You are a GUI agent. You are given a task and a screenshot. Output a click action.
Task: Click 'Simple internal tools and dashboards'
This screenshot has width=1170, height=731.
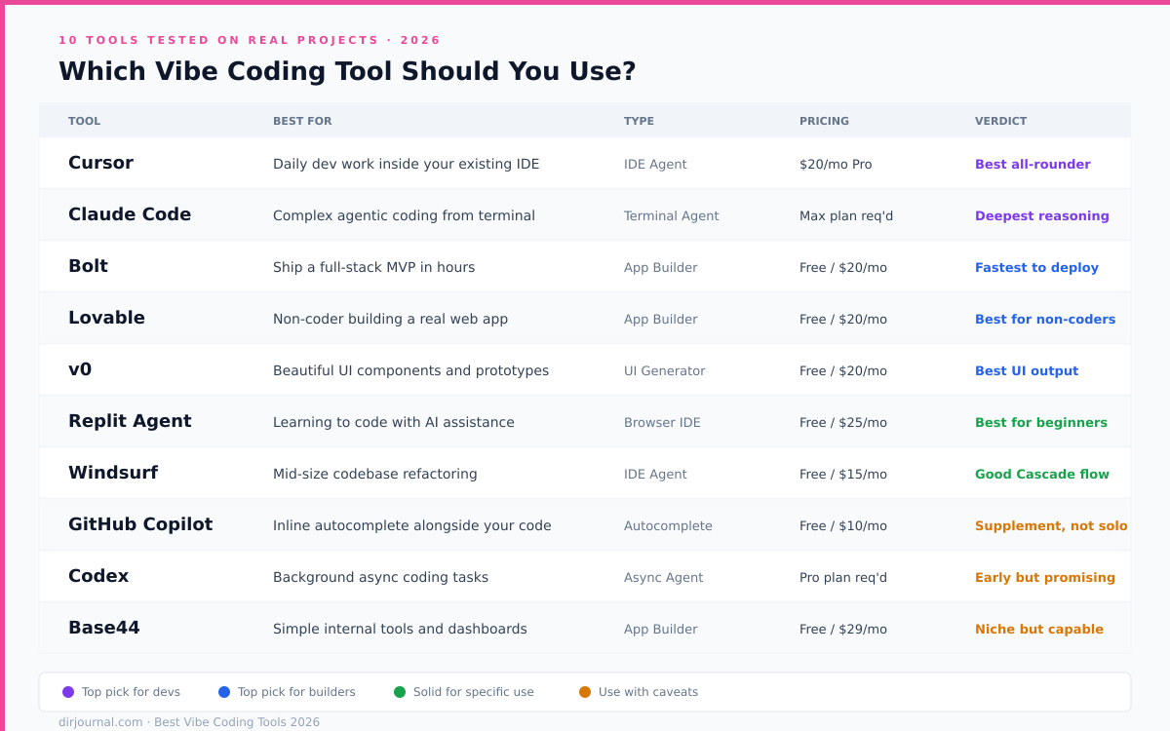(400, 629)
